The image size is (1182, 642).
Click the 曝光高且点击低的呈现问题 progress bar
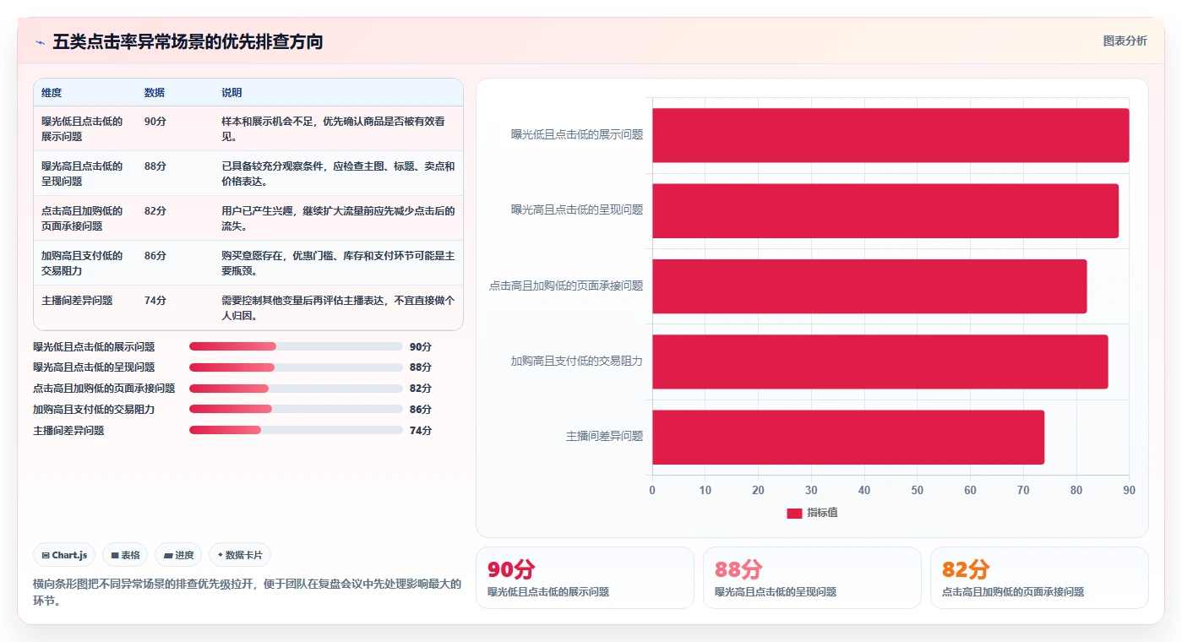pyautogui.click(x=296, y=367)
